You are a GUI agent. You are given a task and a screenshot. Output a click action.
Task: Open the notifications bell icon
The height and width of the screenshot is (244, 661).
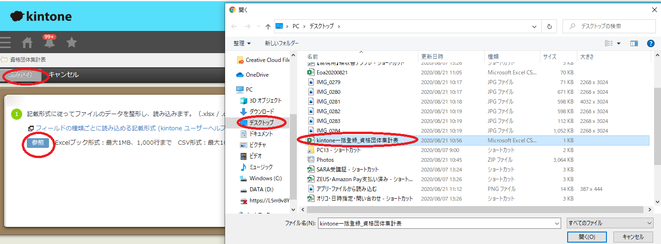pos(49,43)
